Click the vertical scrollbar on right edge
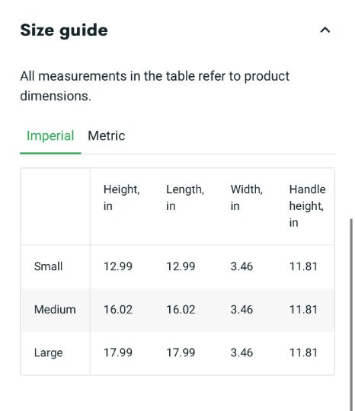The width and height of the screenshot is (355, 411). pyautogui.click(x=351, y=314)
